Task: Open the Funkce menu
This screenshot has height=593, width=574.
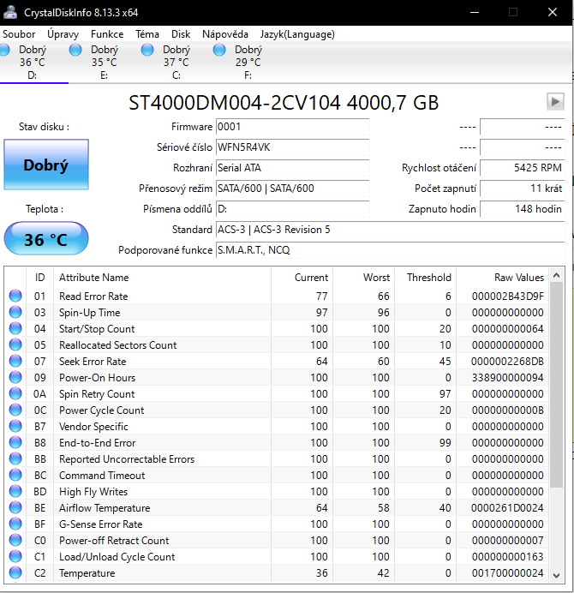Action: (107, 34)
